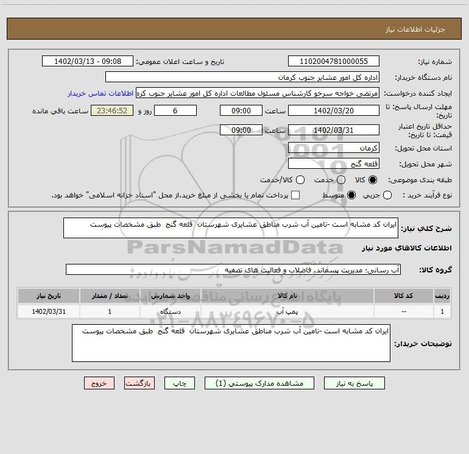The height and width of the screenshot is (454, 469).
Task: Click the تعداد / مقدار column header
Action: pyautogui.click(x=110, y=296)
